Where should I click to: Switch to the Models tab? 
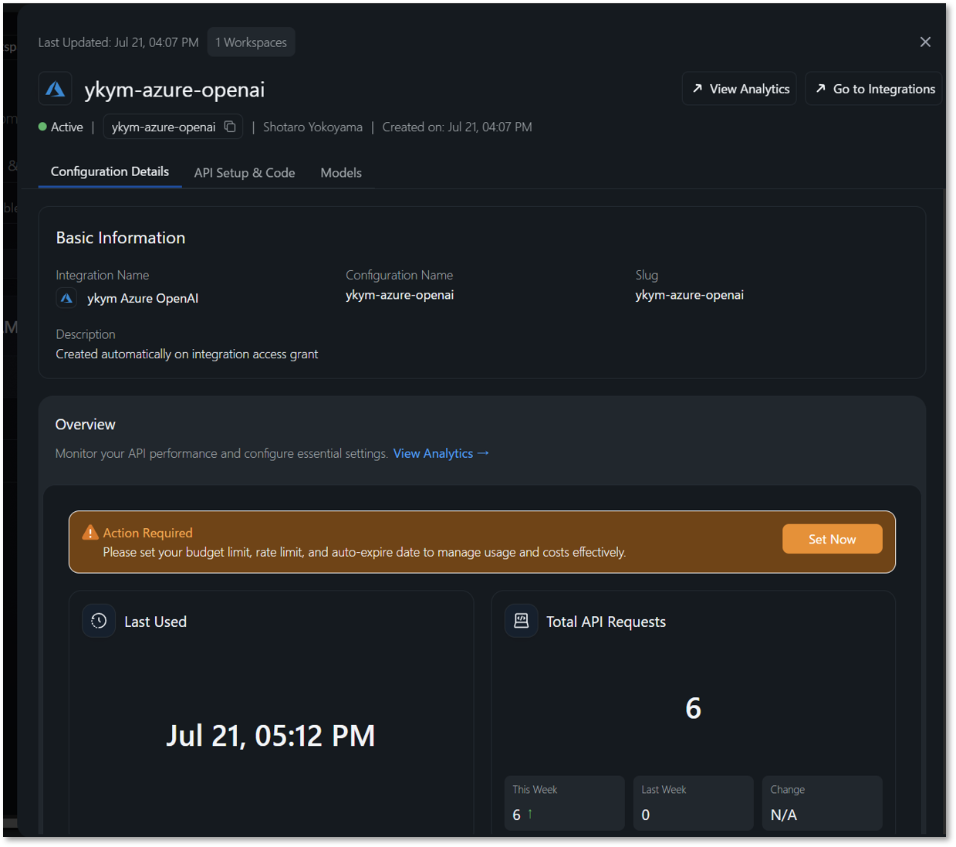click(x=341, y=173)
